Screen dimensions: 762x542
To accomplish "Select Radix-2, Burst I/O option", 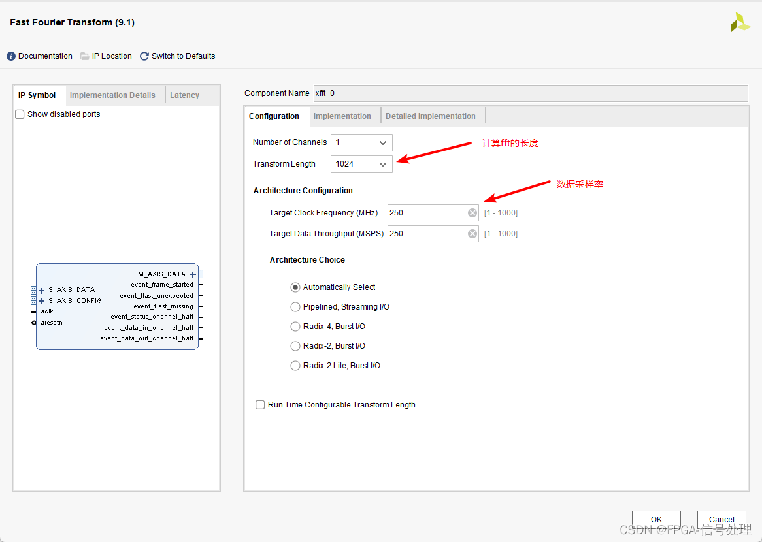I will 295,346.
